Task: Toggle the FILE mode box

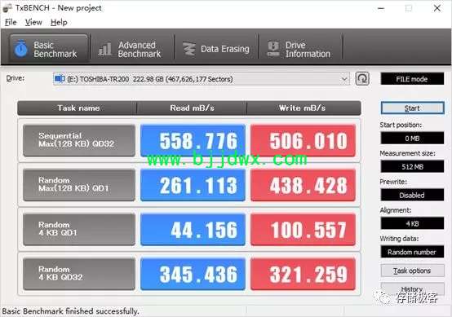Action: [x=412, y=79]
